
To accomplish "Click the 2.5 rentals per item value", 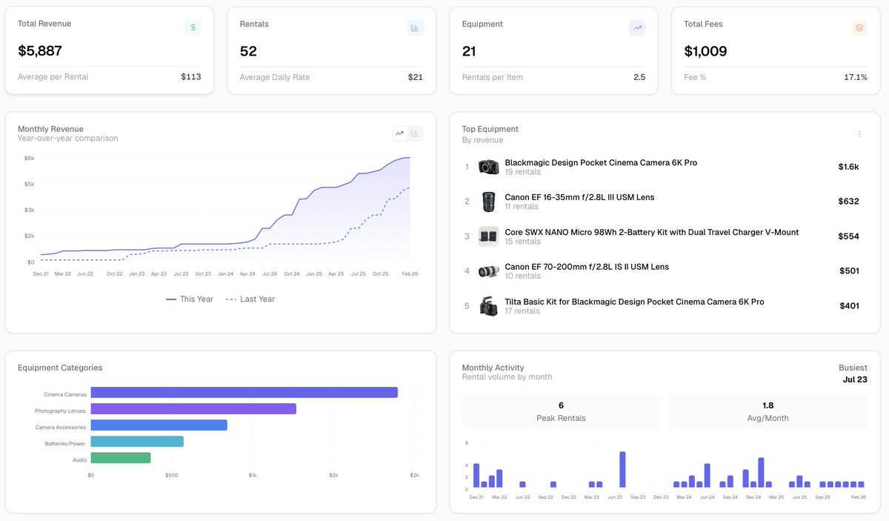I will tap(639, 77).
